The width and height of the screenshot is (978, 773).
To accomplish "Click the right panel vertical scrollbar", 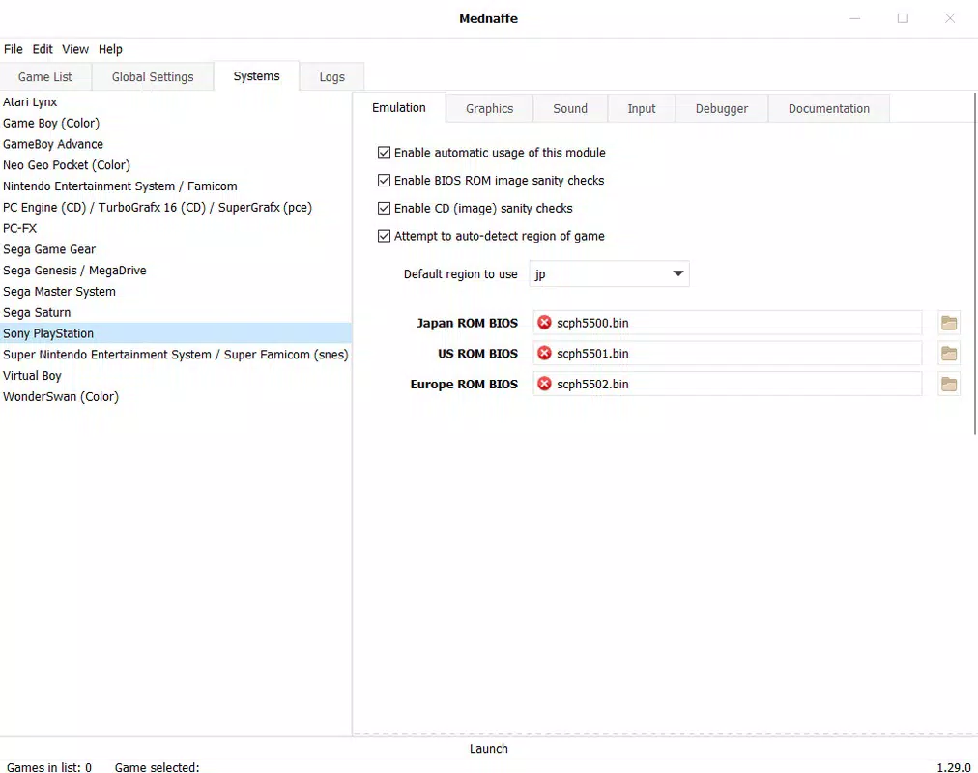I will [x=975, y=263].
